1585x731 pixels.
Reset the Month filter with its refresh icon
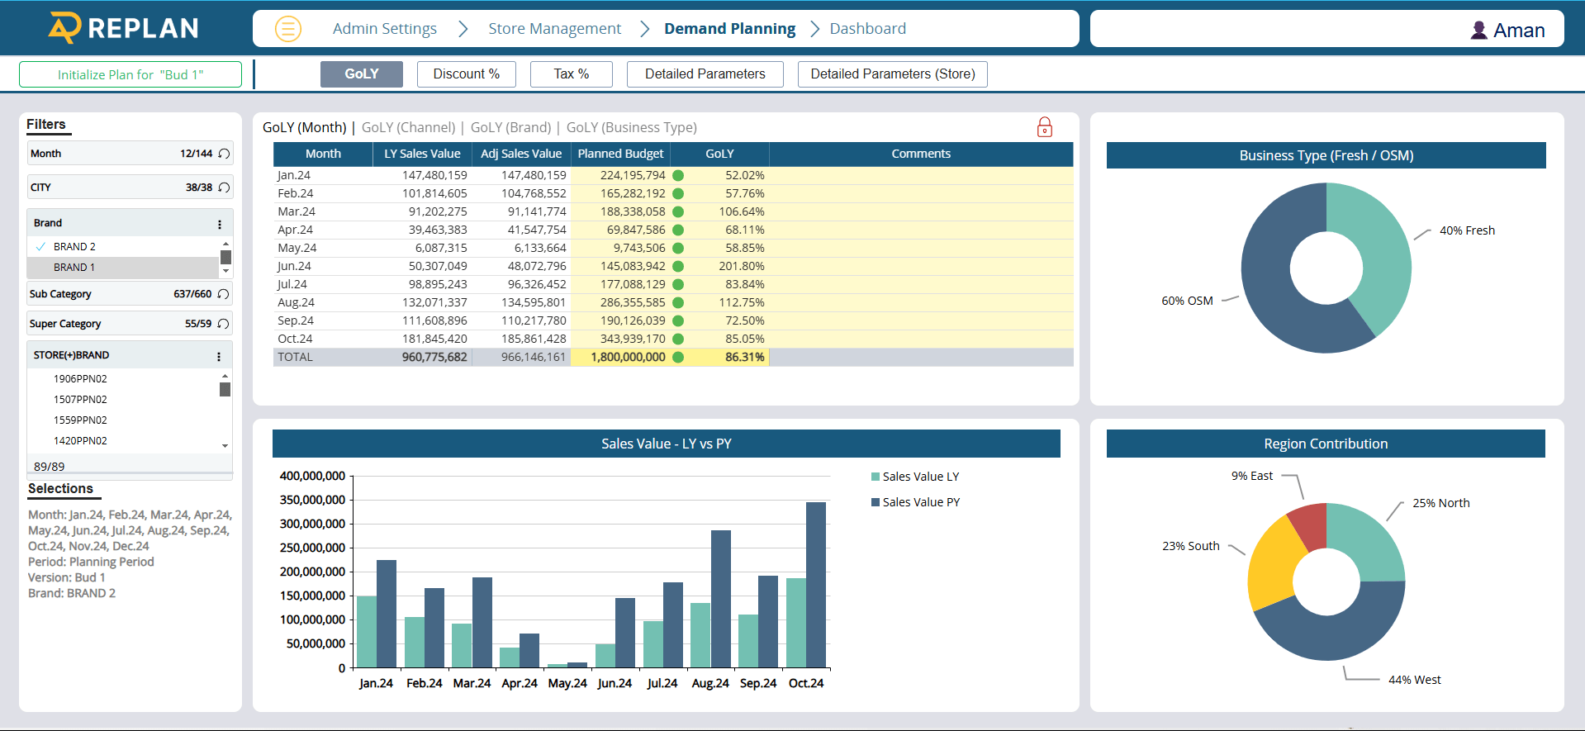coord(224,154)
